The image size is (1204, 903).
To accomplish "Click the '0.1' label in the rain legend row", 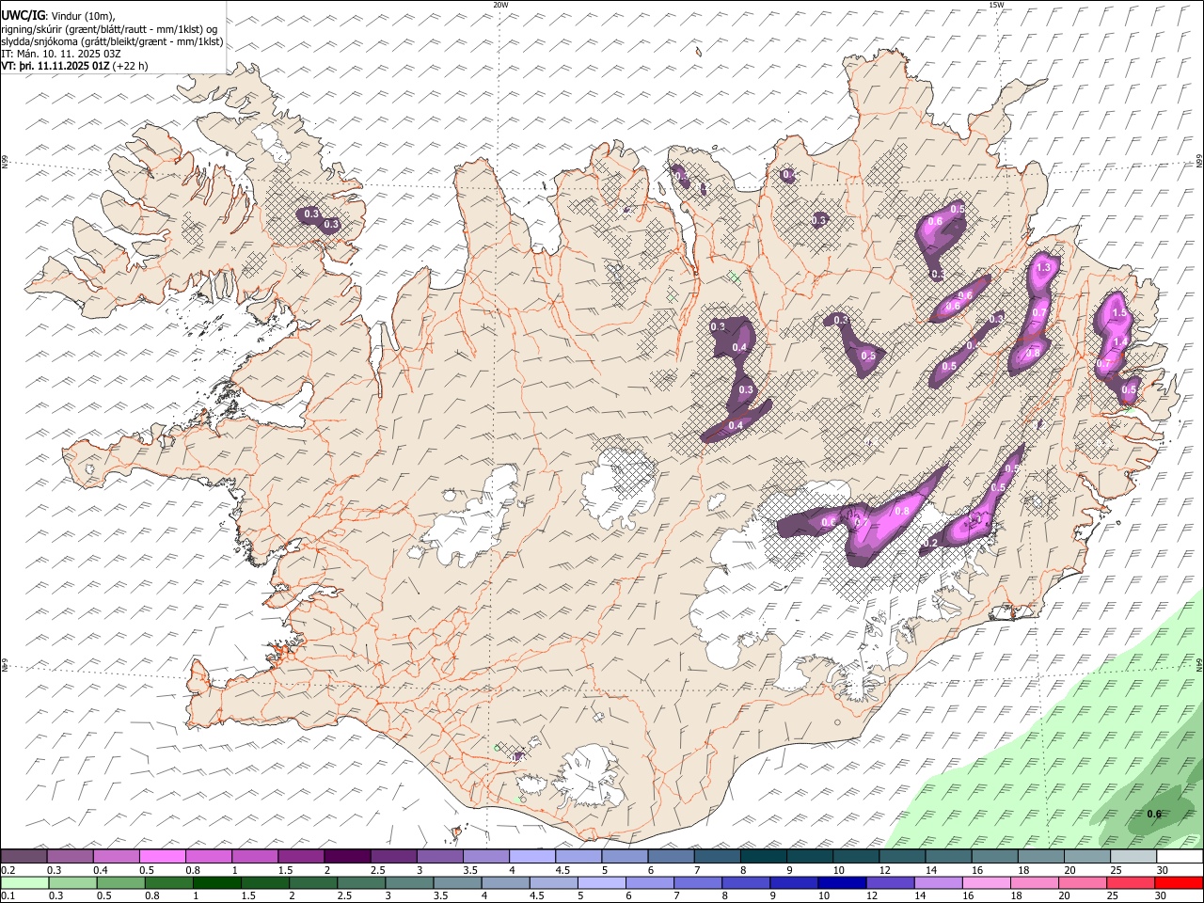I will [8, 895].
